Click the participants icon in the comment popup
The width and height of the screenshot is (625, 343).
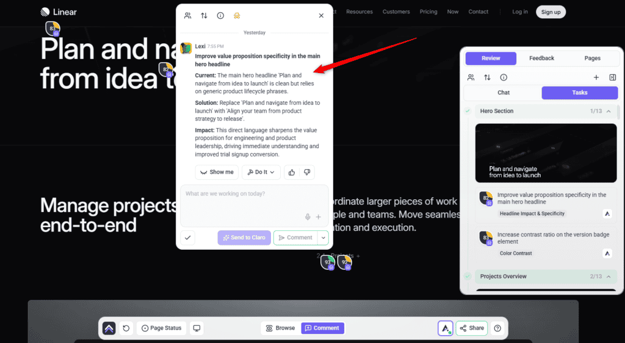(x=187, y=15)
